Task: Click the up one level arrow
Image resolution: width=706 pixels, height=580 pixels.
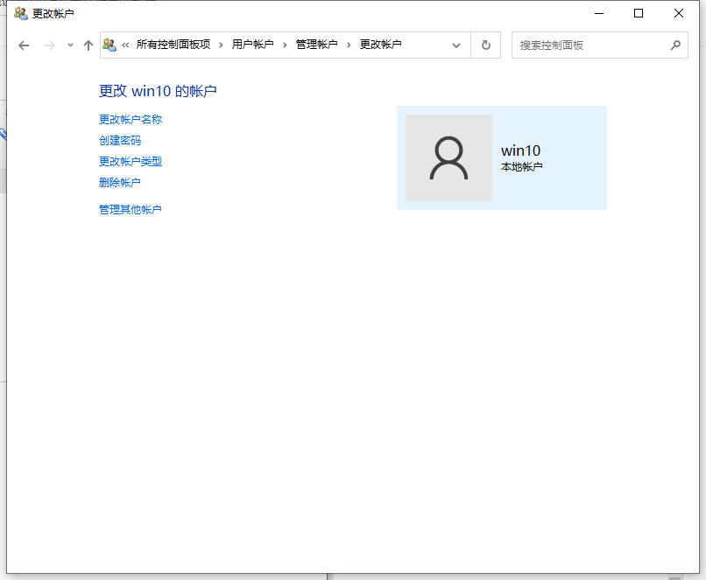Action: pyautogui.click(x=87, y=45)
